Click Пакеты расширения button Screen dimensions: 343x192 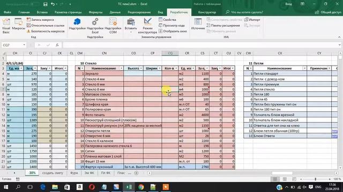click(223, 26)
